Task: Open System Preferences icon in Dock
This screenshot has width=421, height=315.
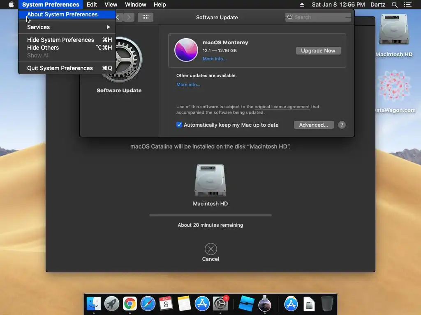Action: click(220, 304)
